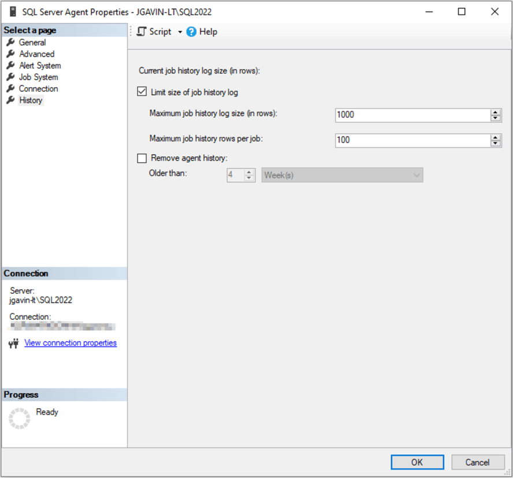Click the maximum job history log size field
513x478 pixels.
(411, 114)
